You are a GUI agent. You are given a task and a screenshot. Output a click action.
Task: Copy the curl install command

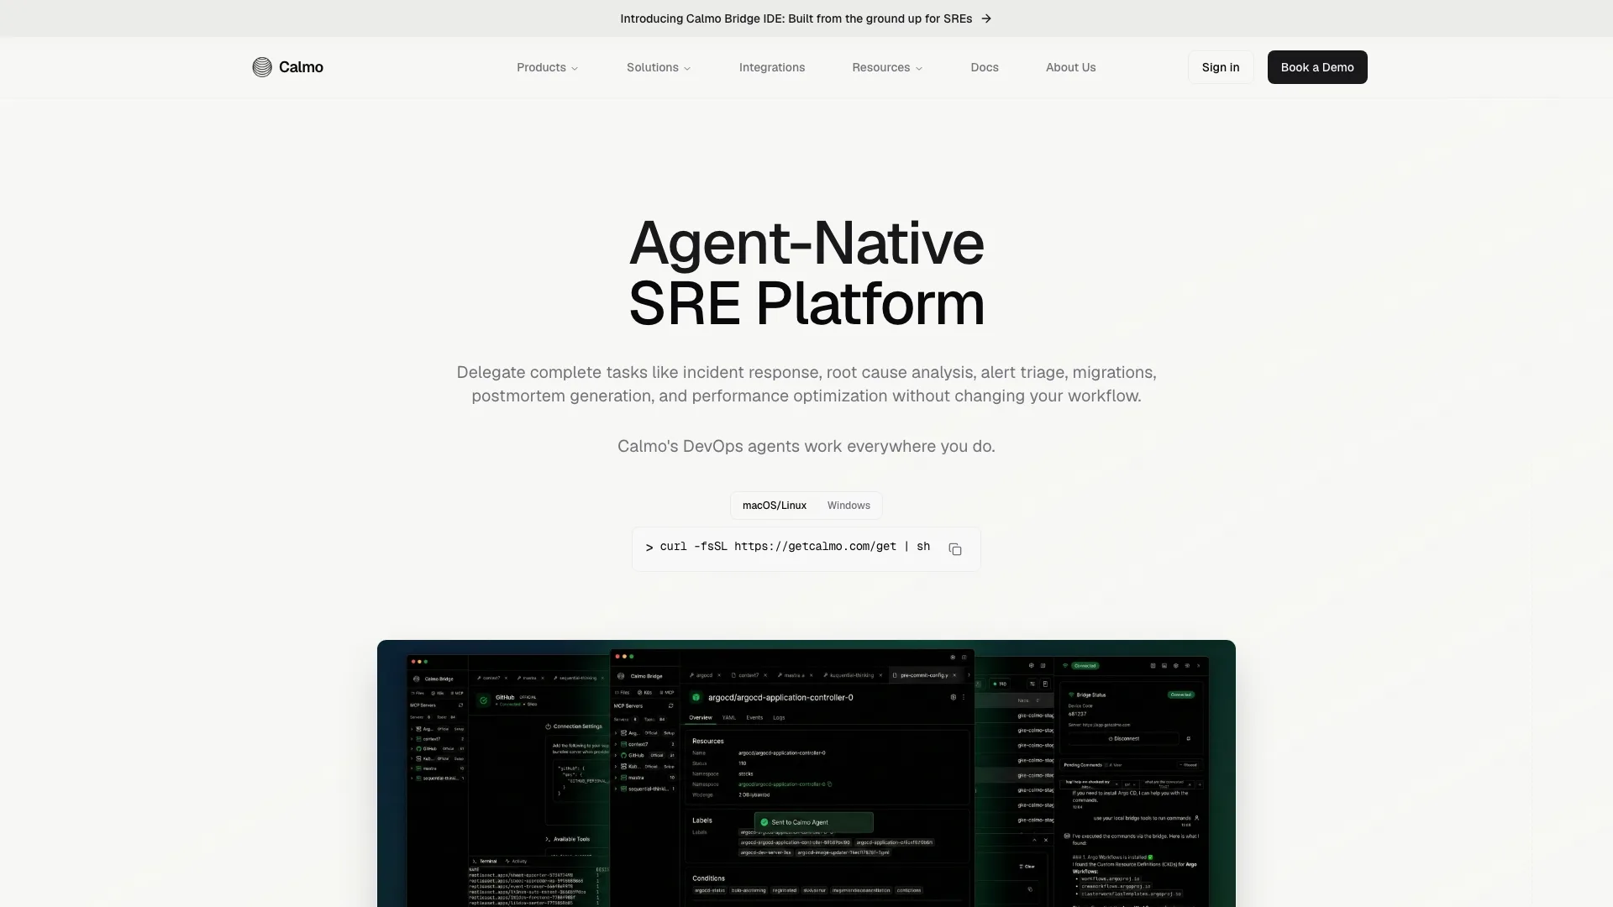point(955,549)
